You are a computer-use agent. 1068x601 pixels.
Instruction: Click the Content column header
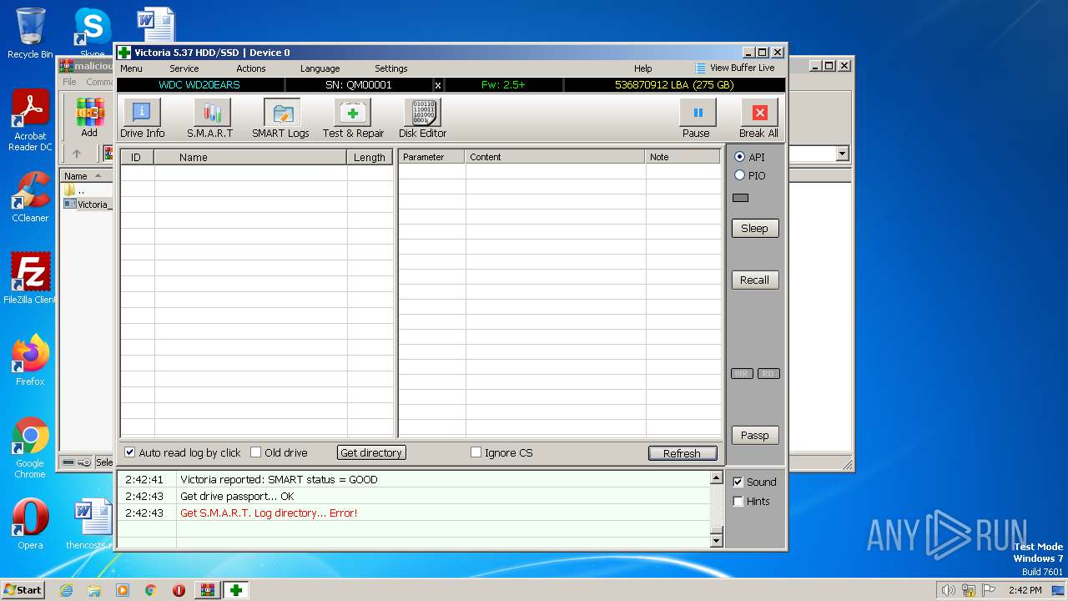coord(555,157)
